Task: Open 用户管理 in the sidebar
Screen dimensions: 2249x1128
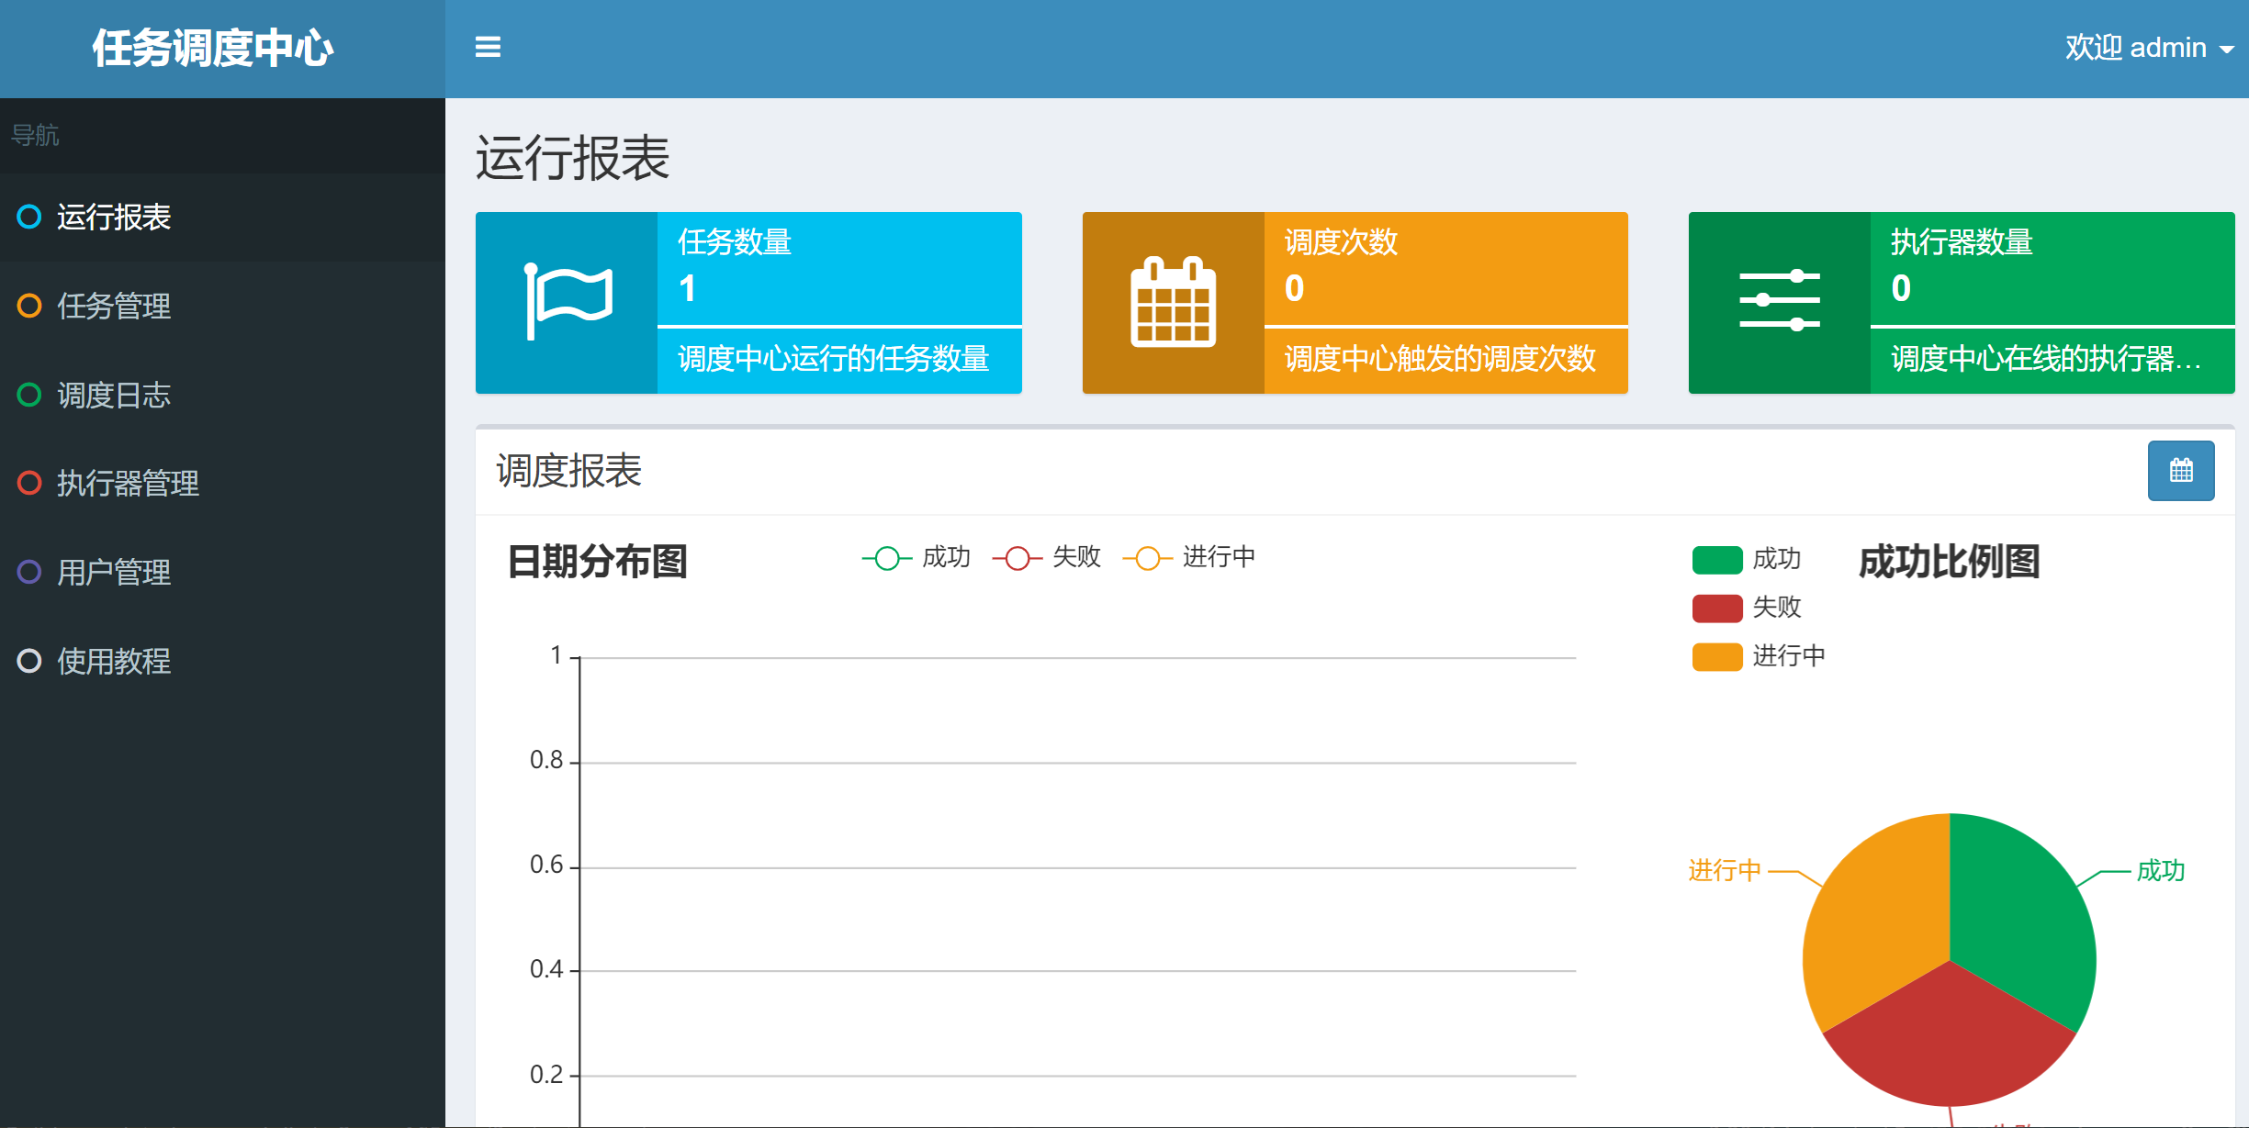Action: (222, 573)
